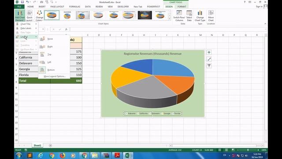Viewport: 282px width, 159px height.
Task: Select the gray background chart style thumbnail
Action: pyautogui.click(x=83, y=15)
